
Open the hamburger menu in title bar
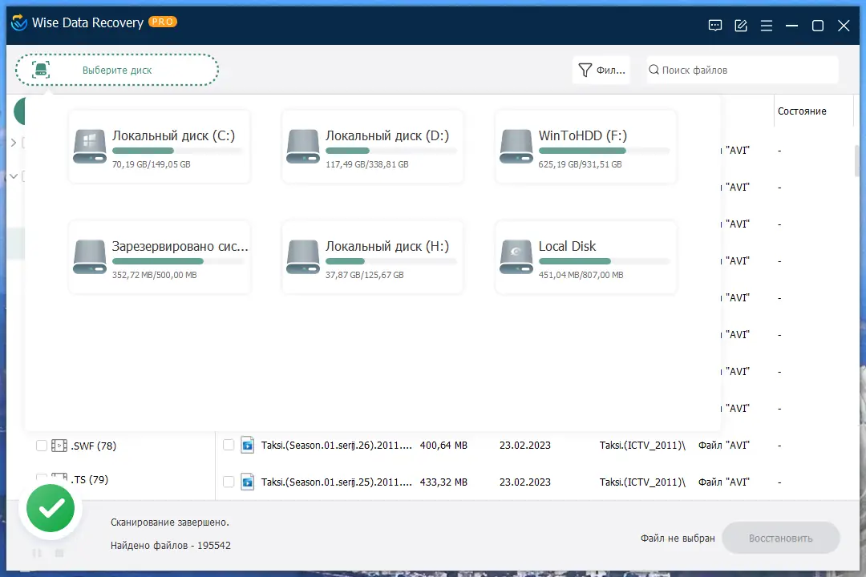pos(766,26)
